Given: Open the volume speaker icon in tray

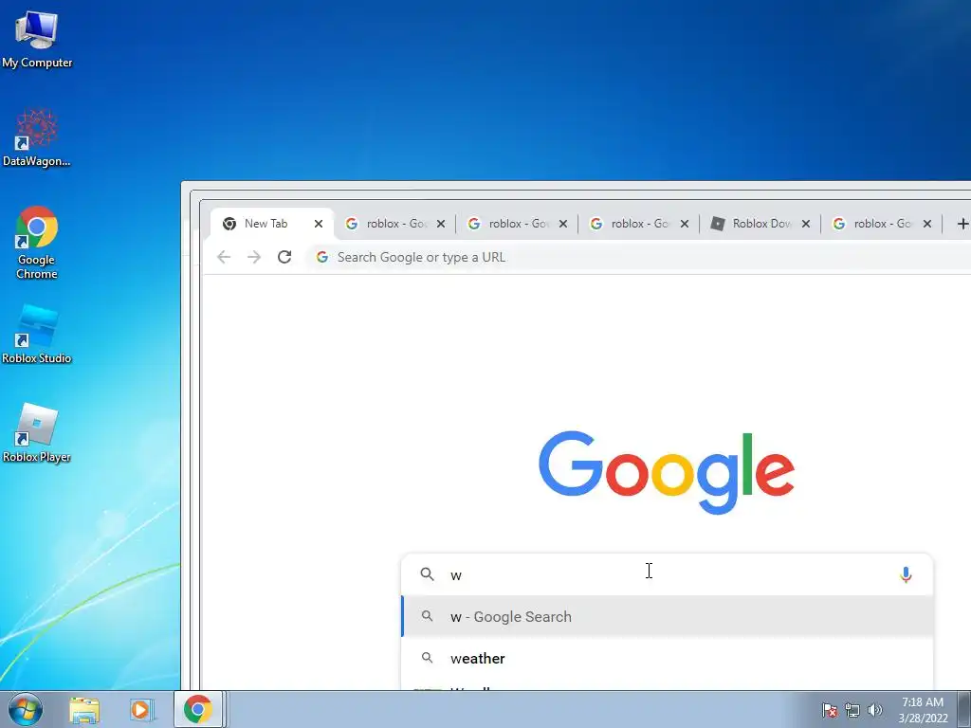Looking at the screenshot, I should tap(874, 710).
